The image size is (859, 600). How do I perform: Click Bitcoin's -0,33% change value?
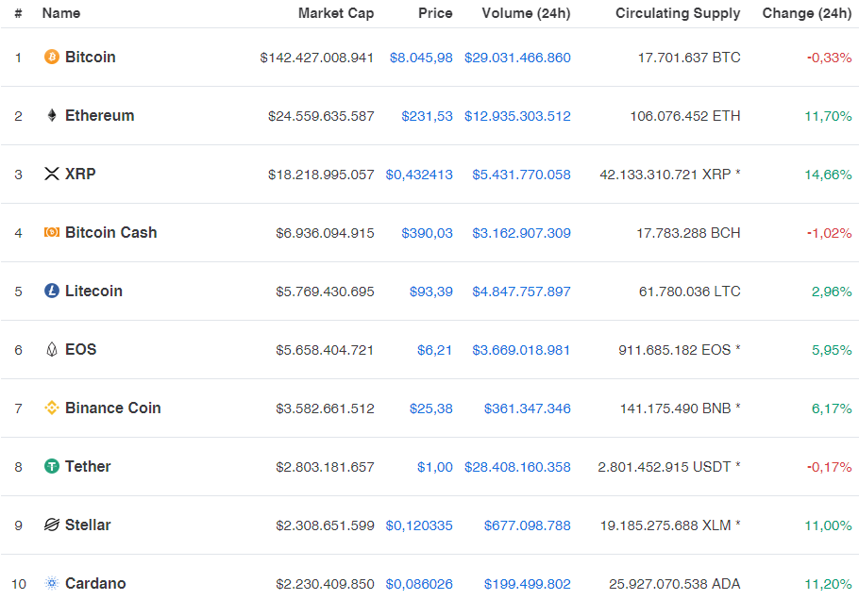830,58
